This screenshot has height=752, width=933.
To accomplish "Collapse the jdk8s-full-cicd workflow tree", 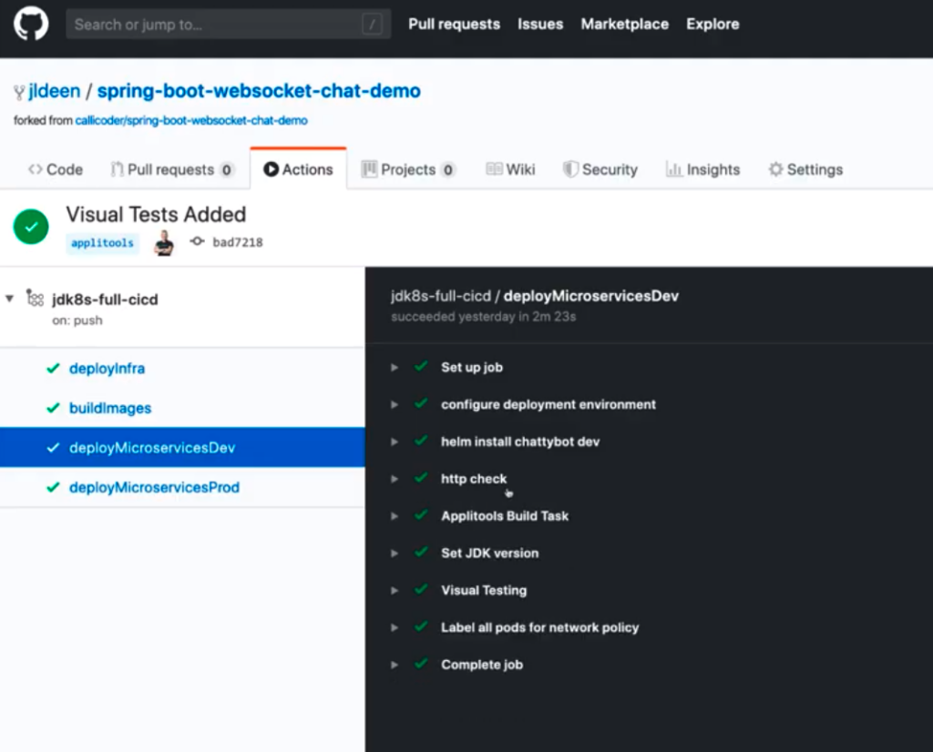I will 10,299.
